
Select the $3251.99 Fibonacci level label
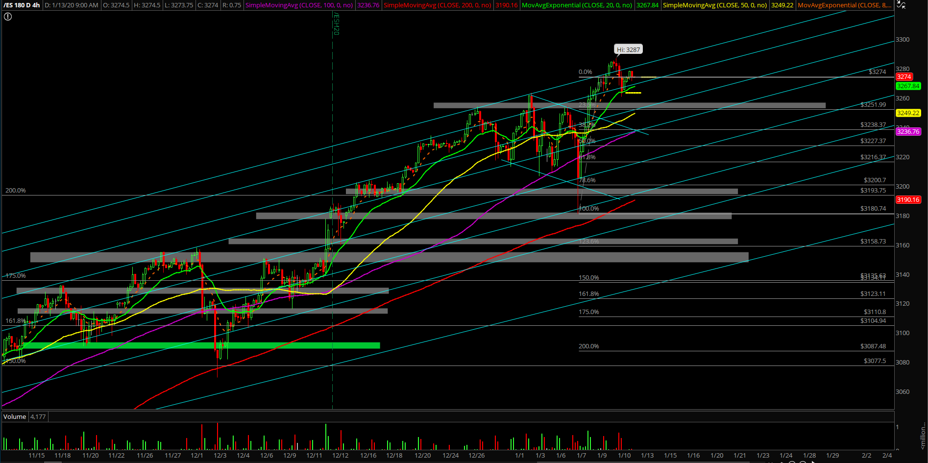coord(873,105)
